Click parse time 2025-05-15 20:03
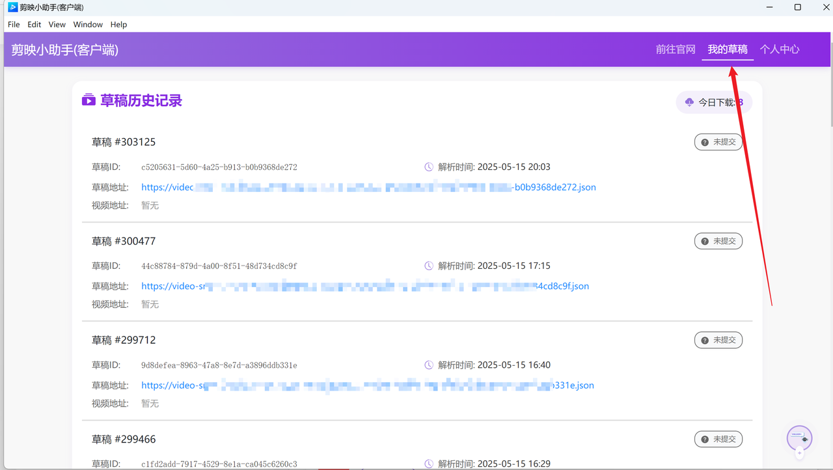Viewport: 833px width, 470px height. 514,167
